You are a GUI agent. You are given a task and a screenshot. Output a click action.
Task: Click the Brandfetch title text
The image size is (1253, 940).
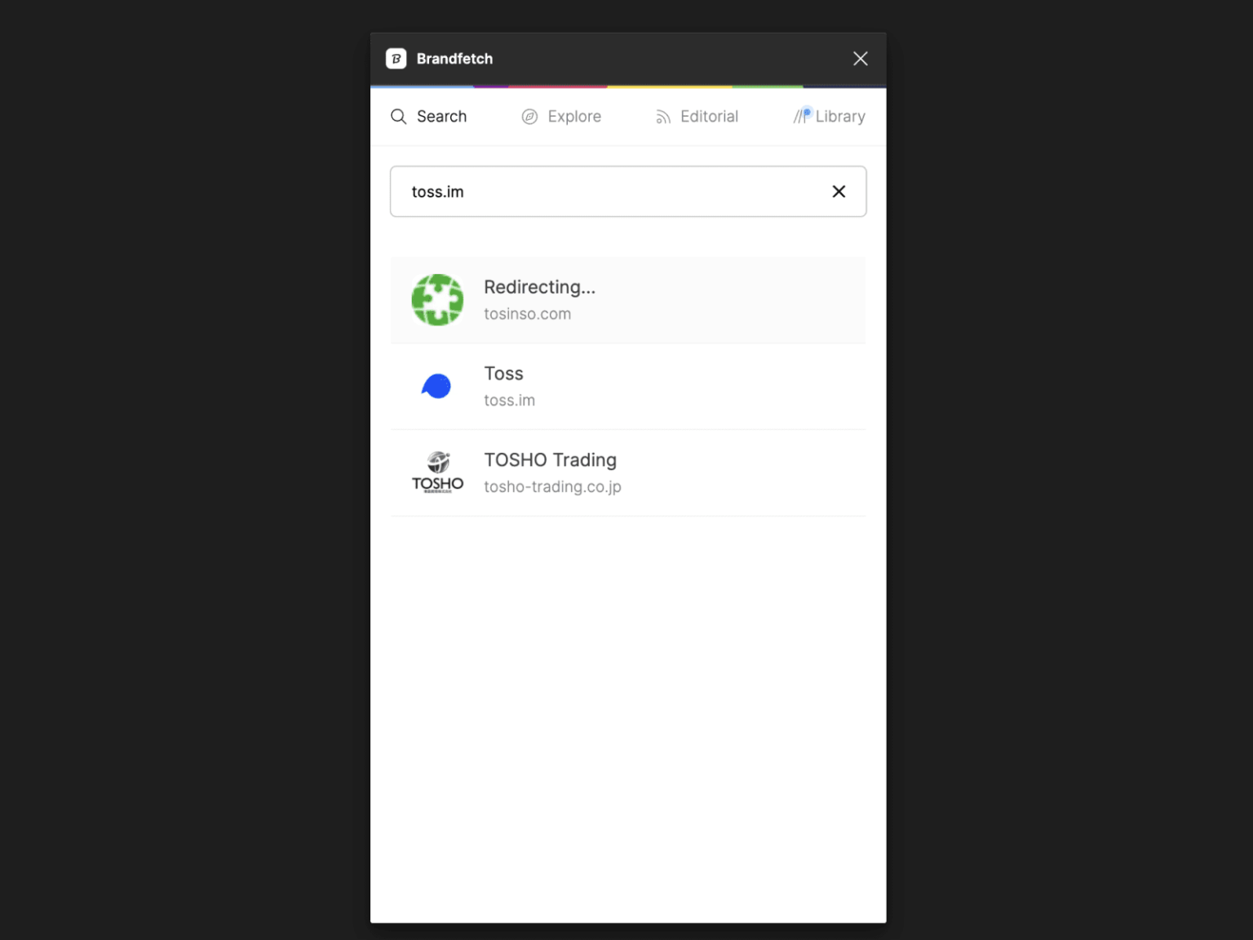tap(454, 59)
